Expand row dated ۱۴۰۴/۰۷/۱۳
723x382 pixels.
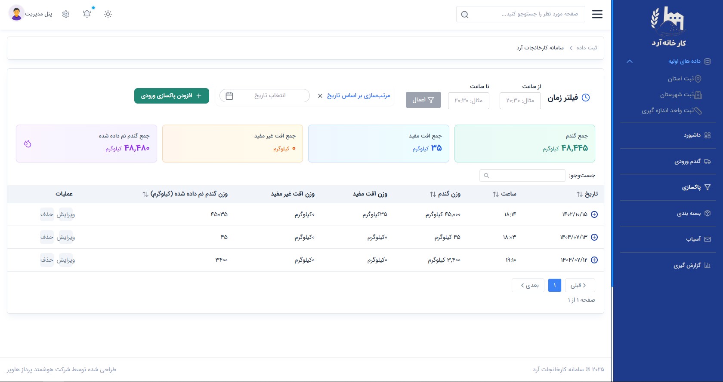pos(594,237)
